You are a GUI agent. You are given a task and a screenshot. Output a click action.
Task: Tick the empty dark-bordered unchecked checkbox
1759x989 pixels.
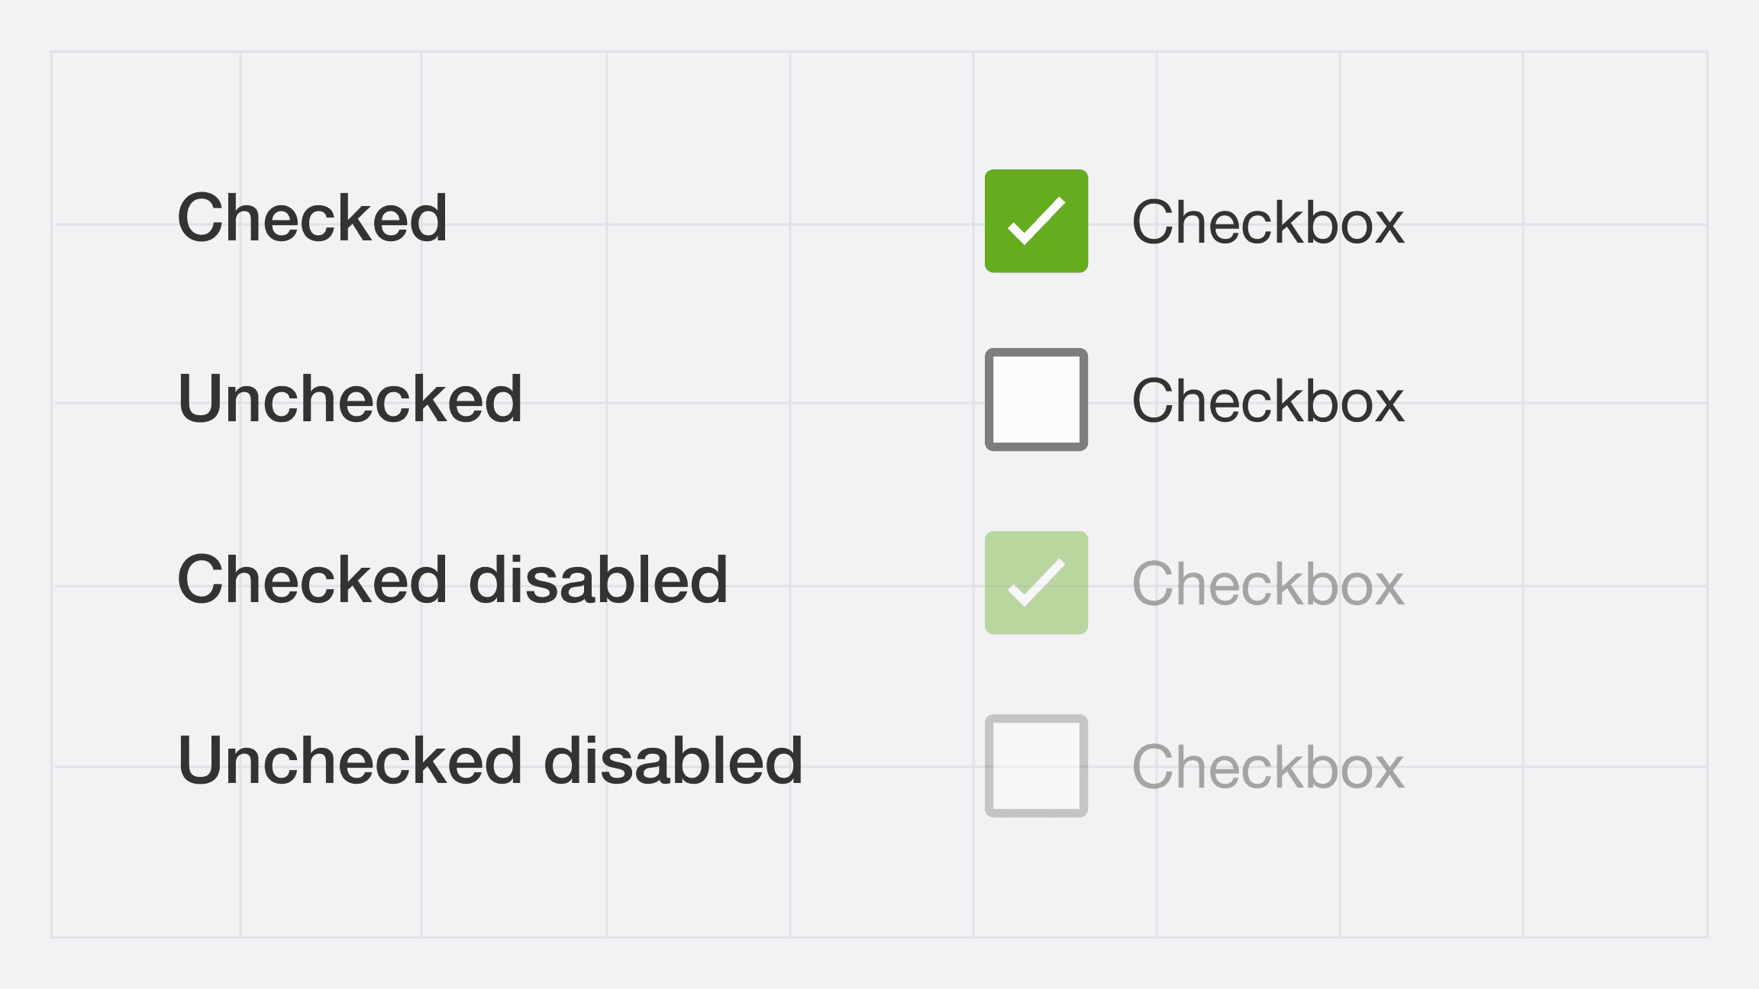point(1036,399)
